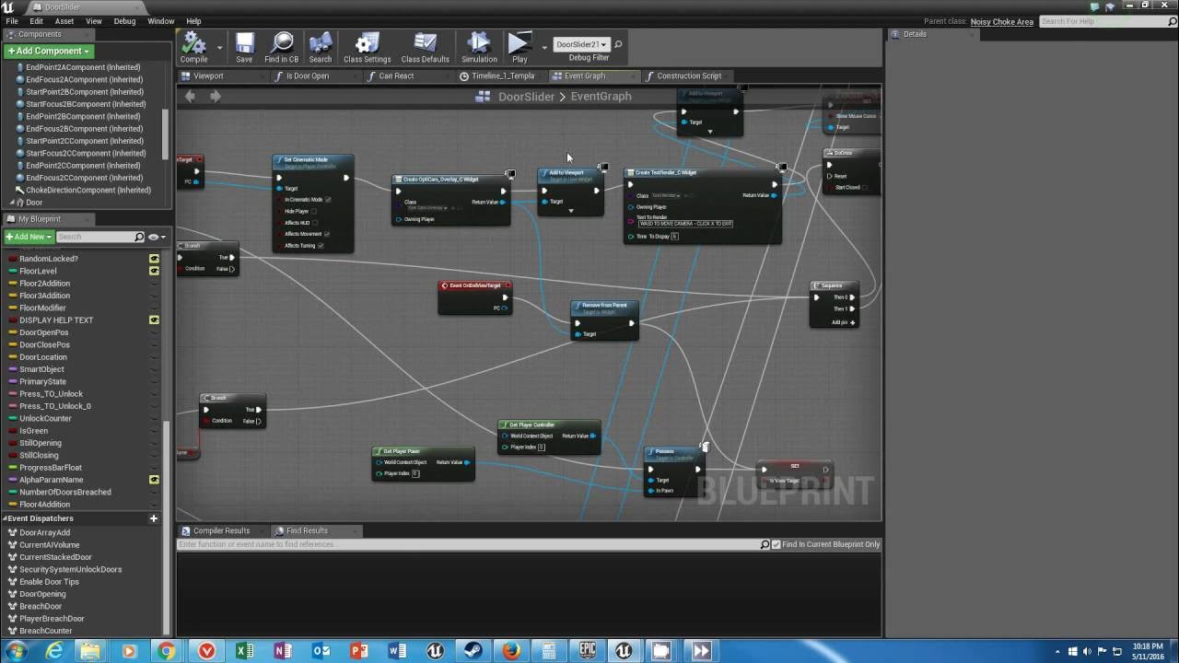
Task: Switch to Is Door Open tab
Action: (x=308, y=76)
